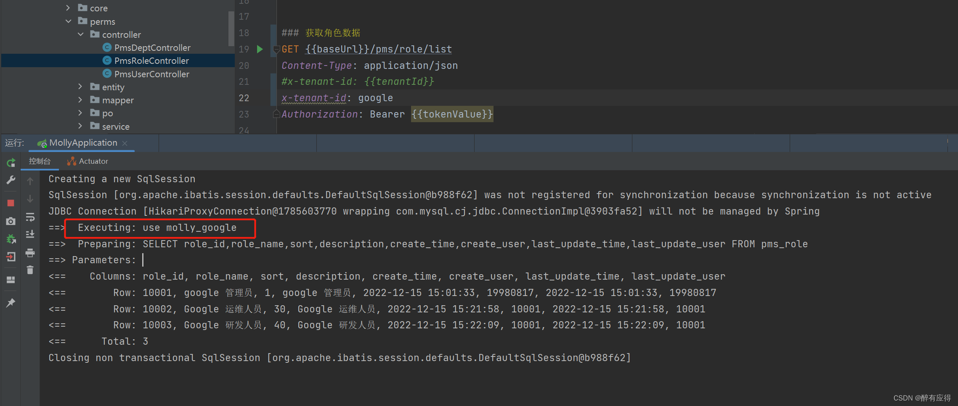958x406 pixels.
Task: Stop the running application (red square)
Action: click(11, 203)
